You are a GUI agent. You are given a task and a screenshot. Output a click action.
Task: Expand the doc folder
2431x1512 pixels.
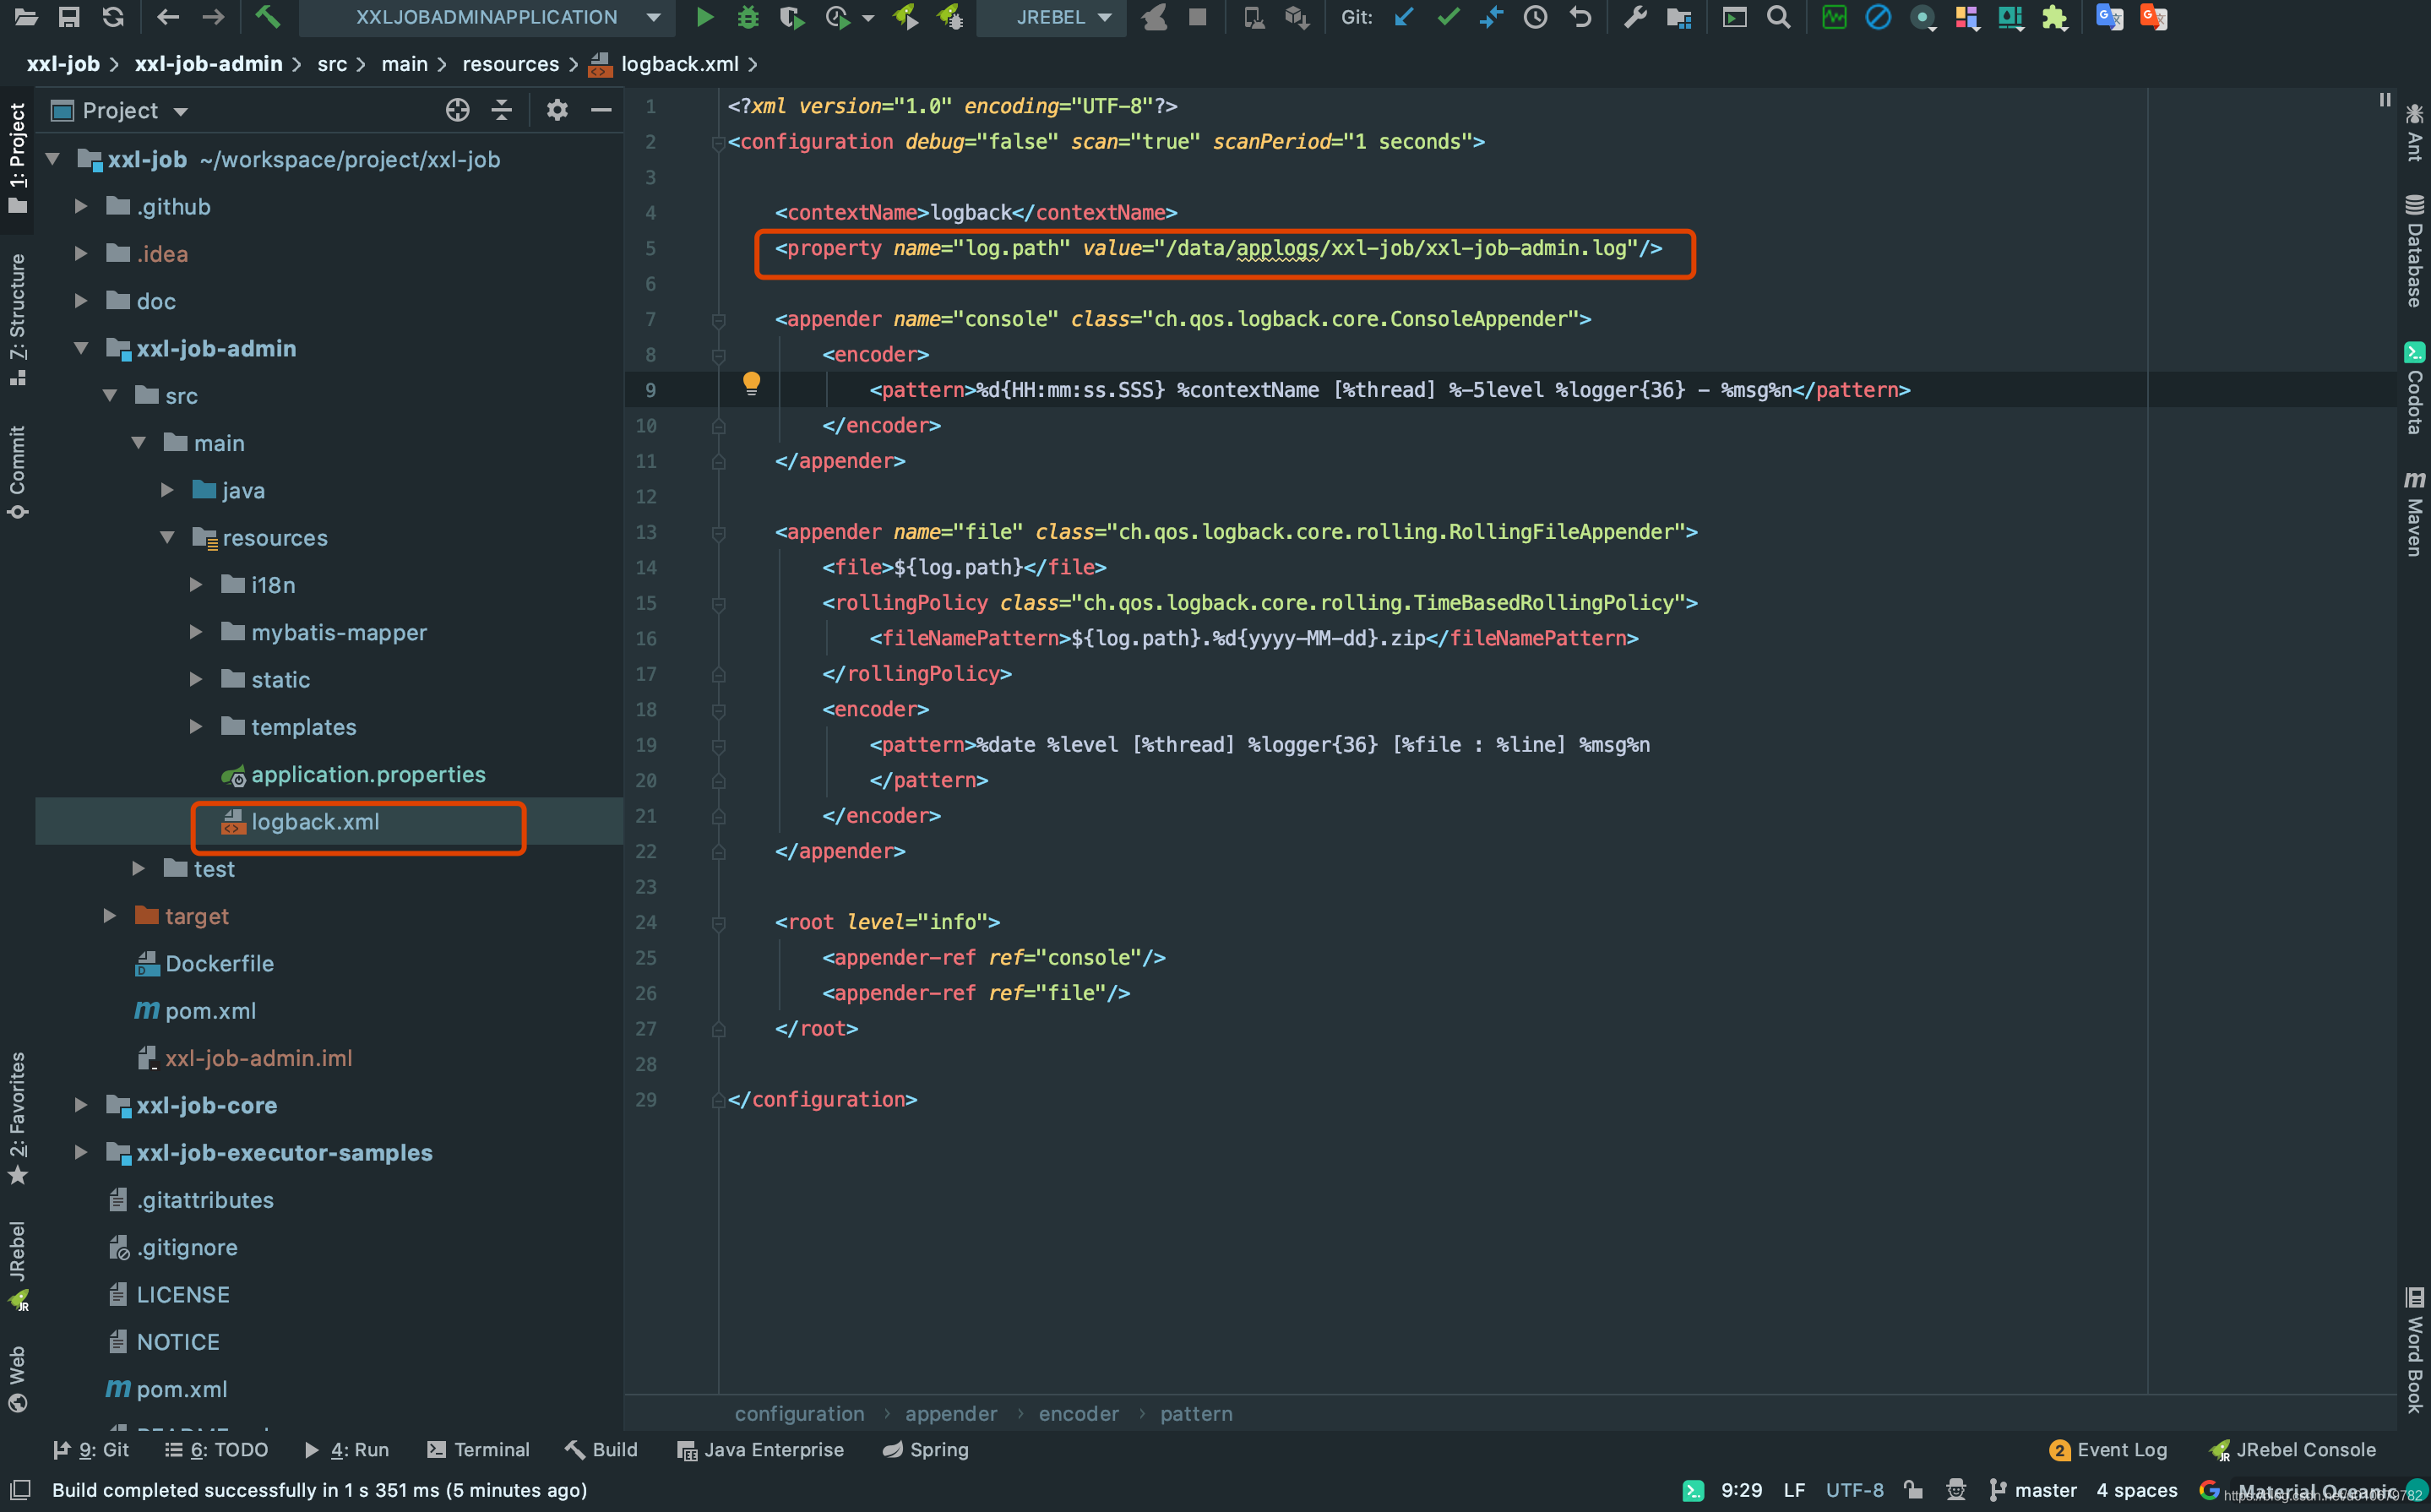pos(81,300)
